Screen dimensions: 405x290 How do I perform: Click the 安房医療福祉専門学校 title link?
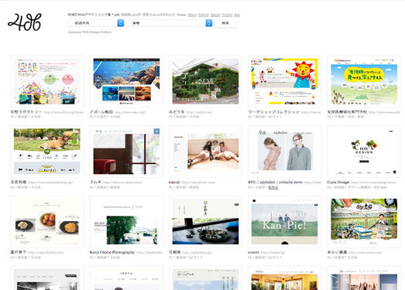[x=347, y=112]
